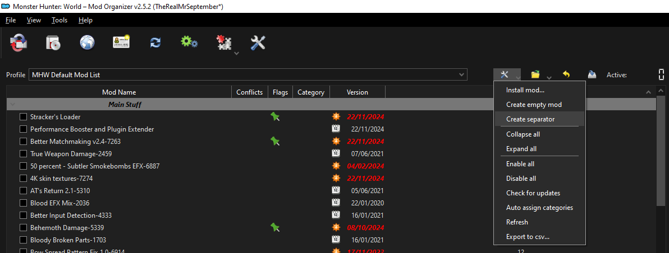Enable Performance Booster and Plugin Extender checkbox

pos(23,129)
